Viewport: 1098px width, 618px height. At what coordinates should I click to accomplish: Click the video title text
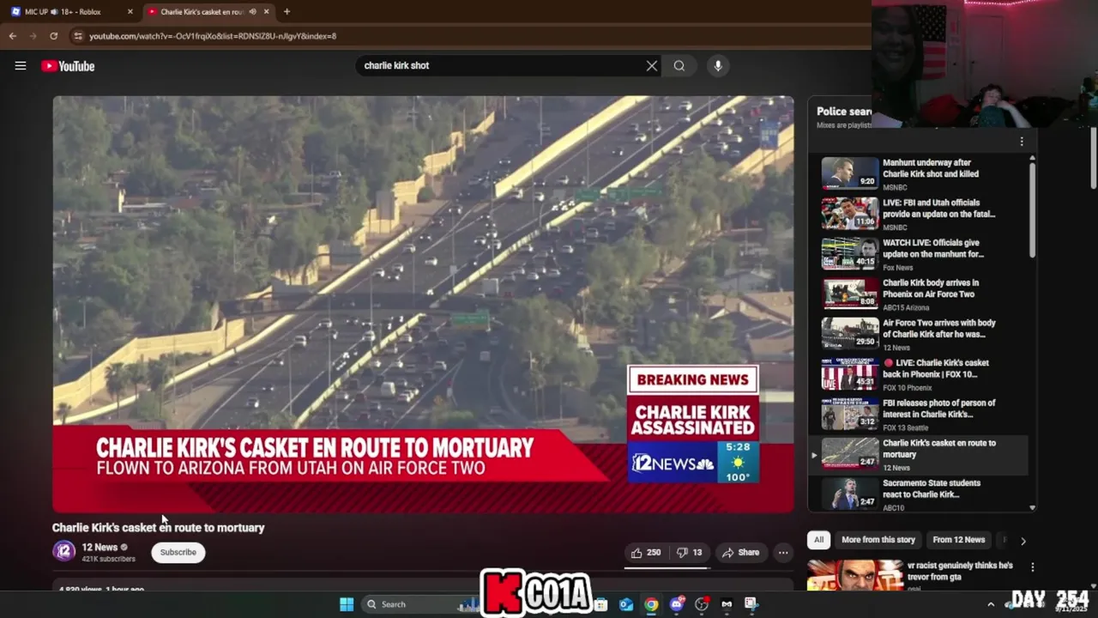tap(159, 528)
